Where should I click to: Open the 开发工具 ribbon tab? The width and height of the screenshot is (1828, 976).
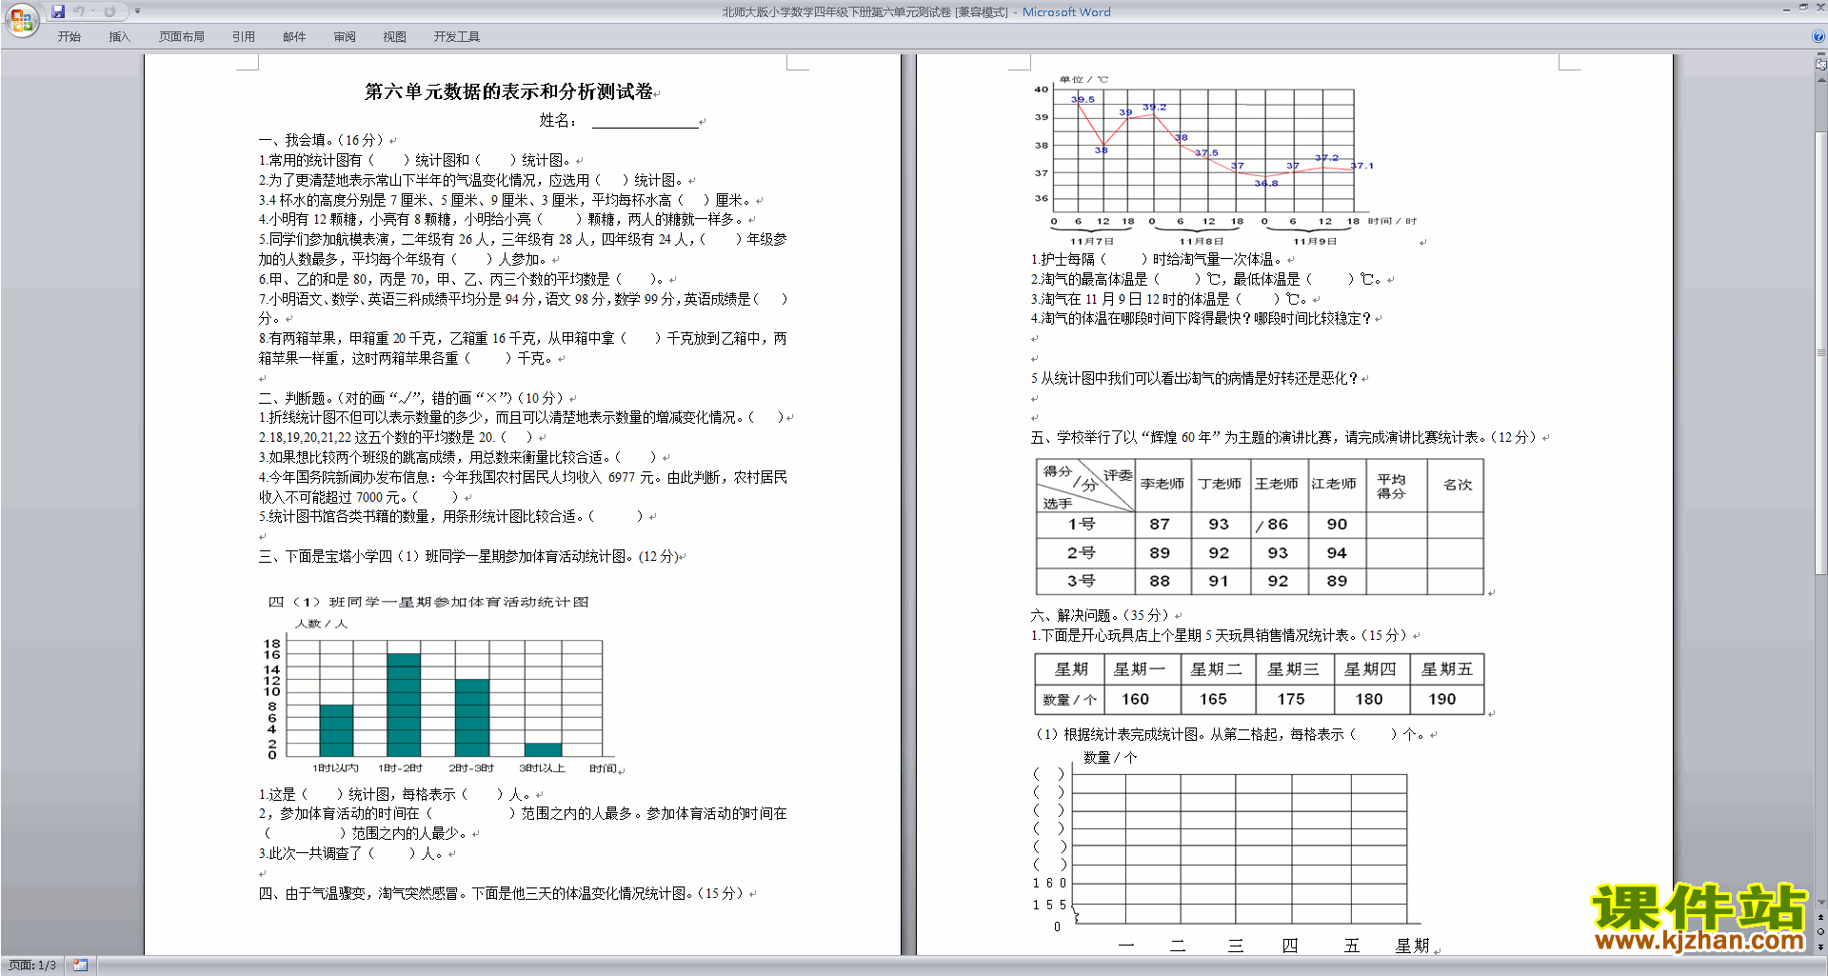[456, 36]
